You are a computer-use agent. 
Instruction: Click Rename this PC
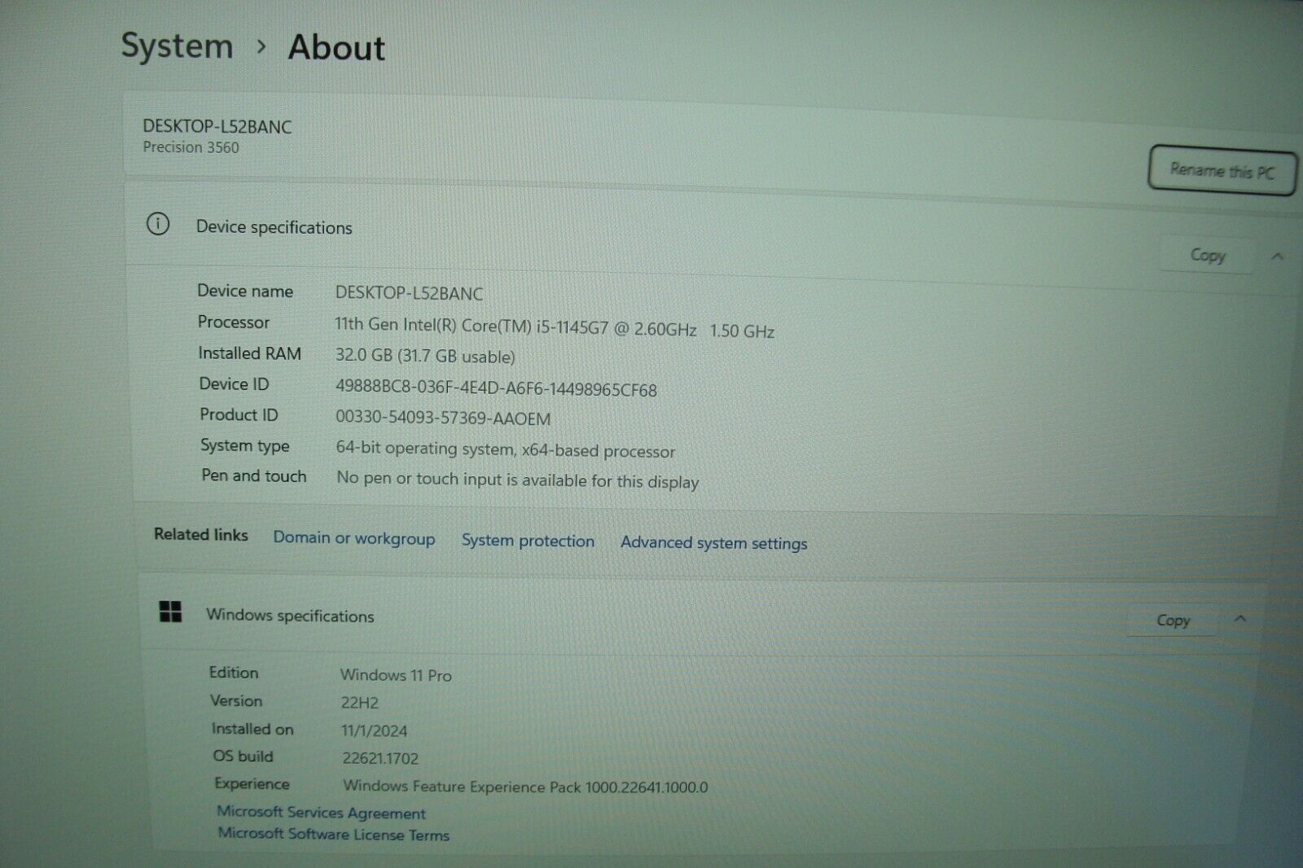pyautogui.click(x=1222, y=172)
